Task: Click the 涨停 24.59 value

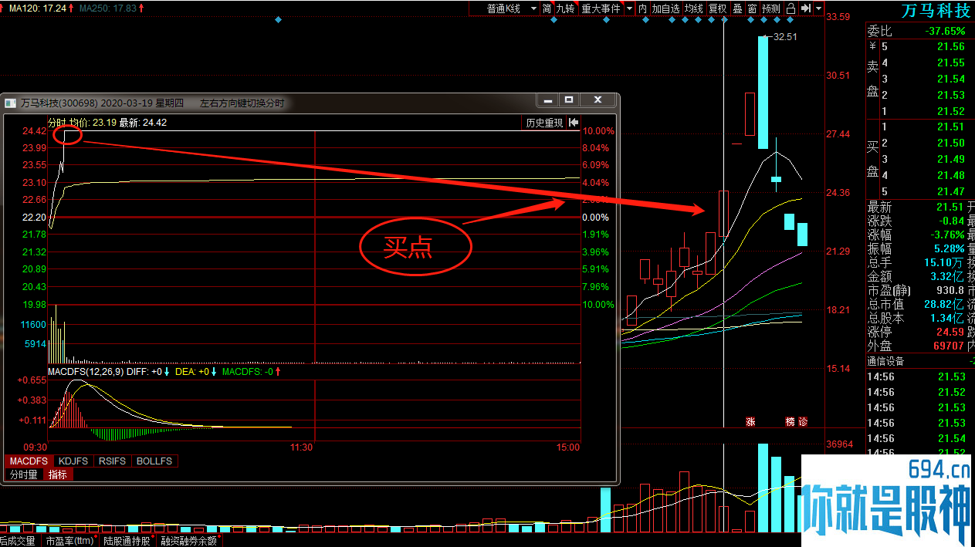Action: (x=950, y=332)
